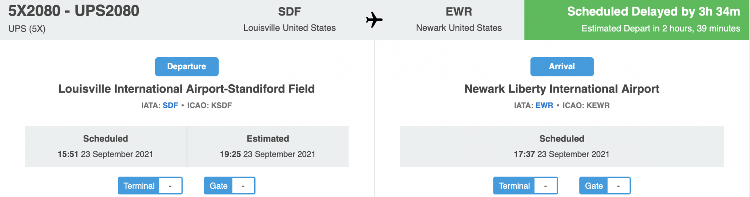Click the estimated departure time 19:25
The image size is (750, 197).
[x=230, y=154]
